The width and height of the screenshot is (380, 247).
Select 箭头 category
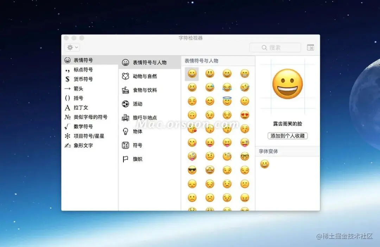click(90, 89)
